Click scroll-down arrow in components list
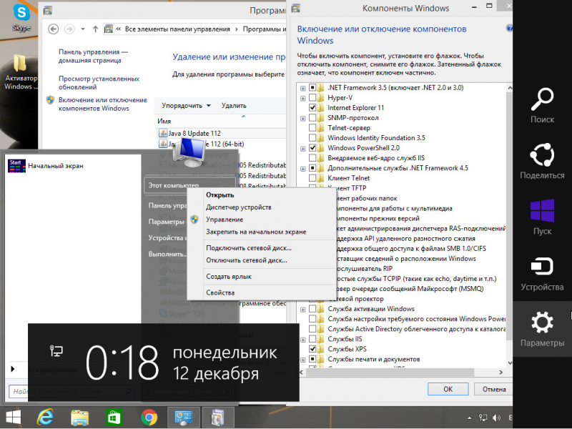Viewport: 572px width, 429px height. (x=510, y=363)
